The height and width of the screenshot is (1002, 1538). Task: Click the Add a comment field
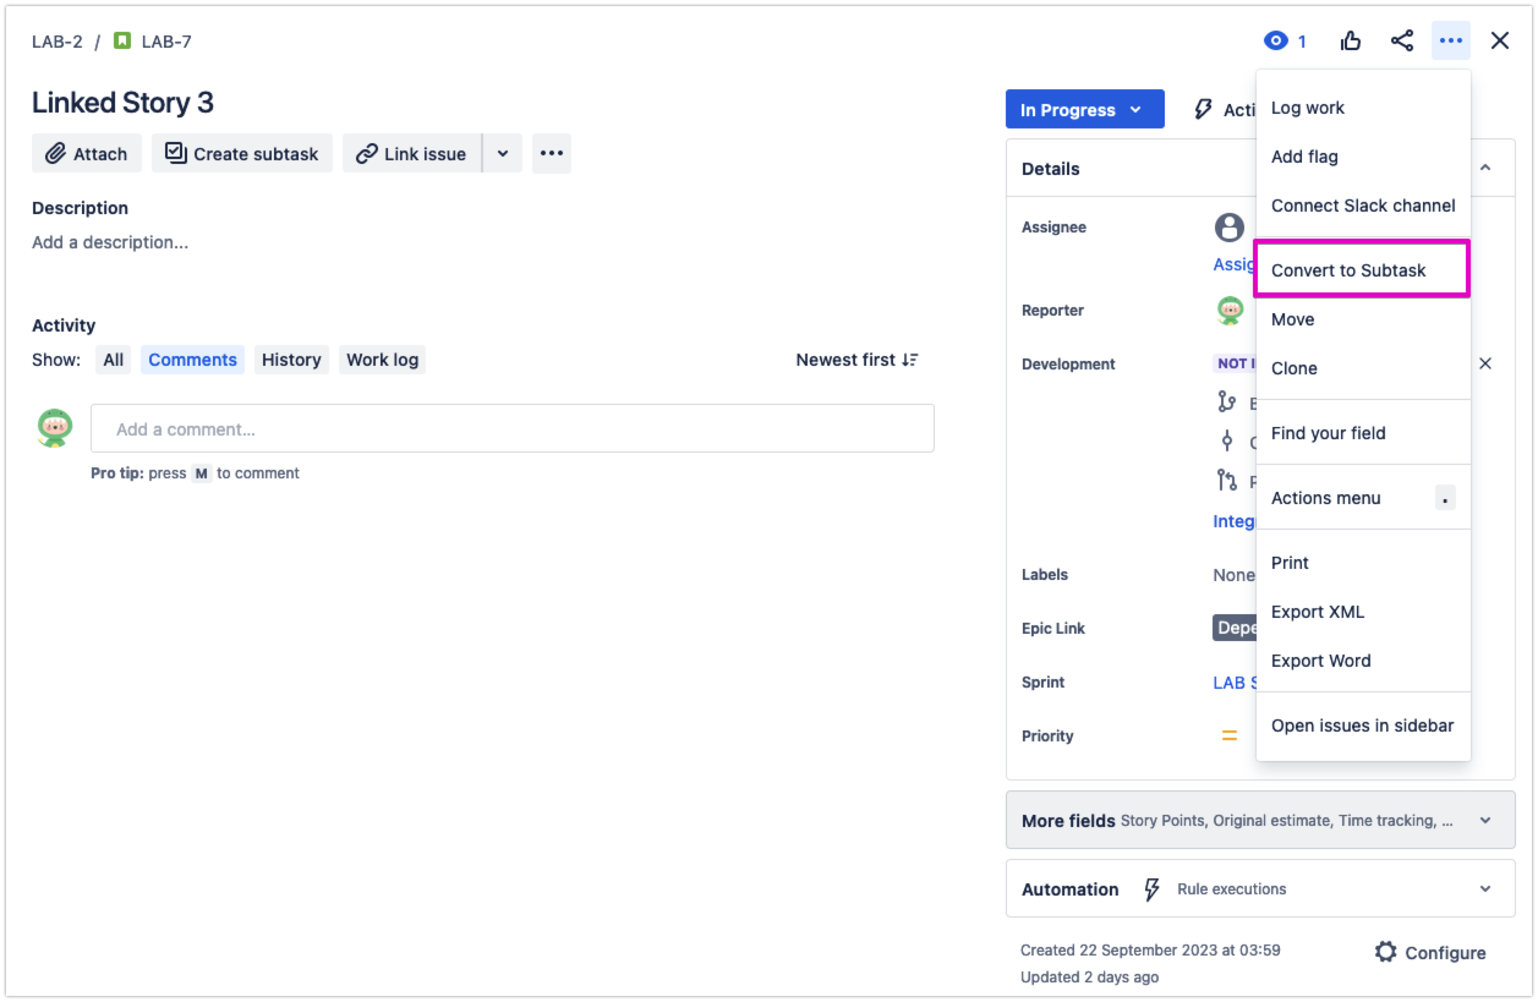(x=513, y=428)
